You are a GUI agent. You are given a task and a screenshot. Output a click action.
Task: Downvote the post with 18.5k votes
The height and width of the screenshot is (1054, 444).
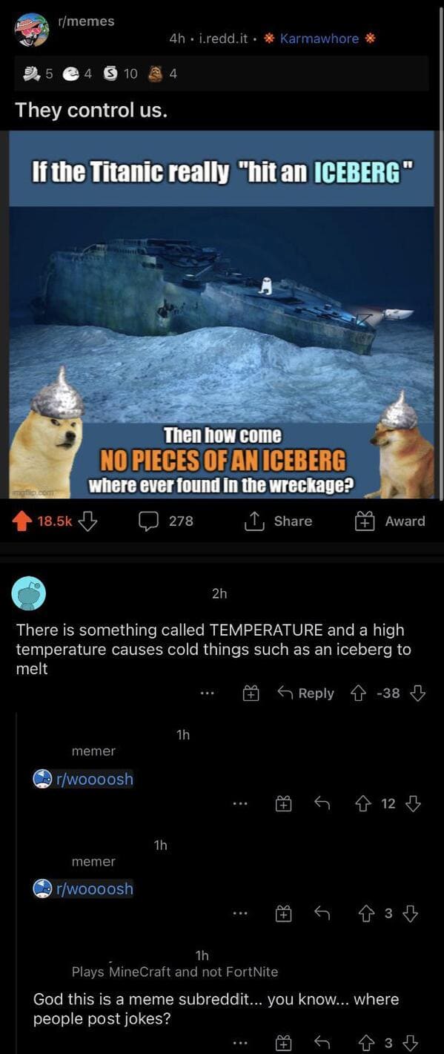coord(87,521)
